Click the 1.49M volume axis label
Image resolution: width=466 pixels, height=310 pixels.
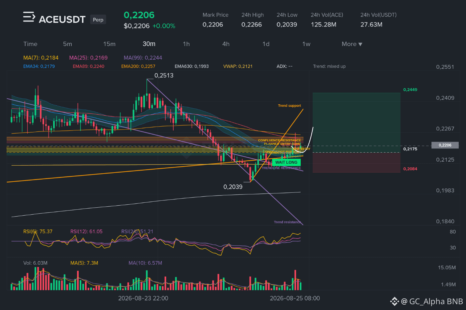tap(448, 284)
